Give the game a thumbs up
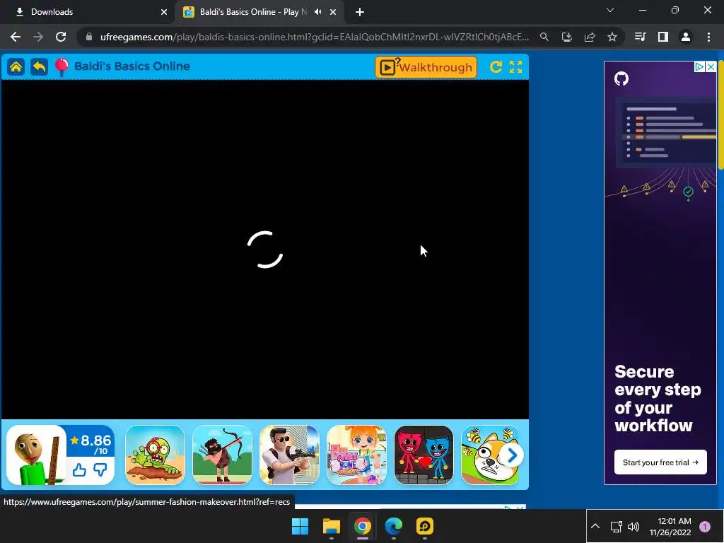The height and width of the screenshot is (543, 724). coord(79,470)
